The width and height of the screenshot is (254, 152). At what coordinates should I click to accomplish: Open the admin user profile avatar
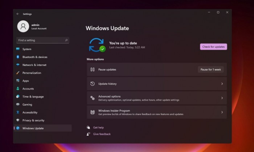click(x=23, y=26)
